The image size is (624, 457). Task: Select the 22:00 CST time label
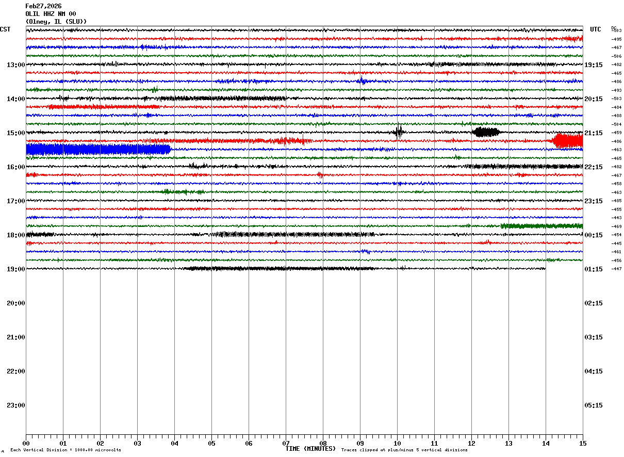(16, 371)
